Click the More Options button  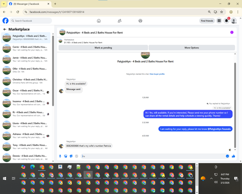click(192, 48)
